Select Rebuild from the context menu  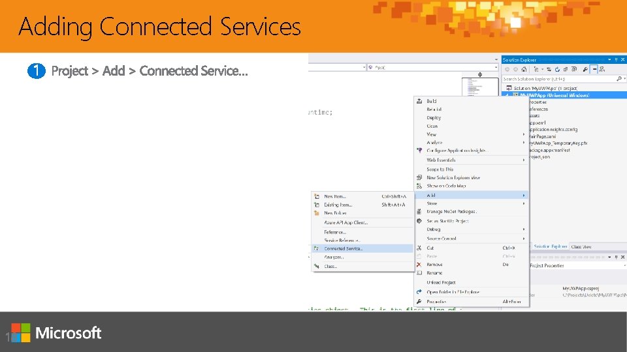click(x=434, y=110)
